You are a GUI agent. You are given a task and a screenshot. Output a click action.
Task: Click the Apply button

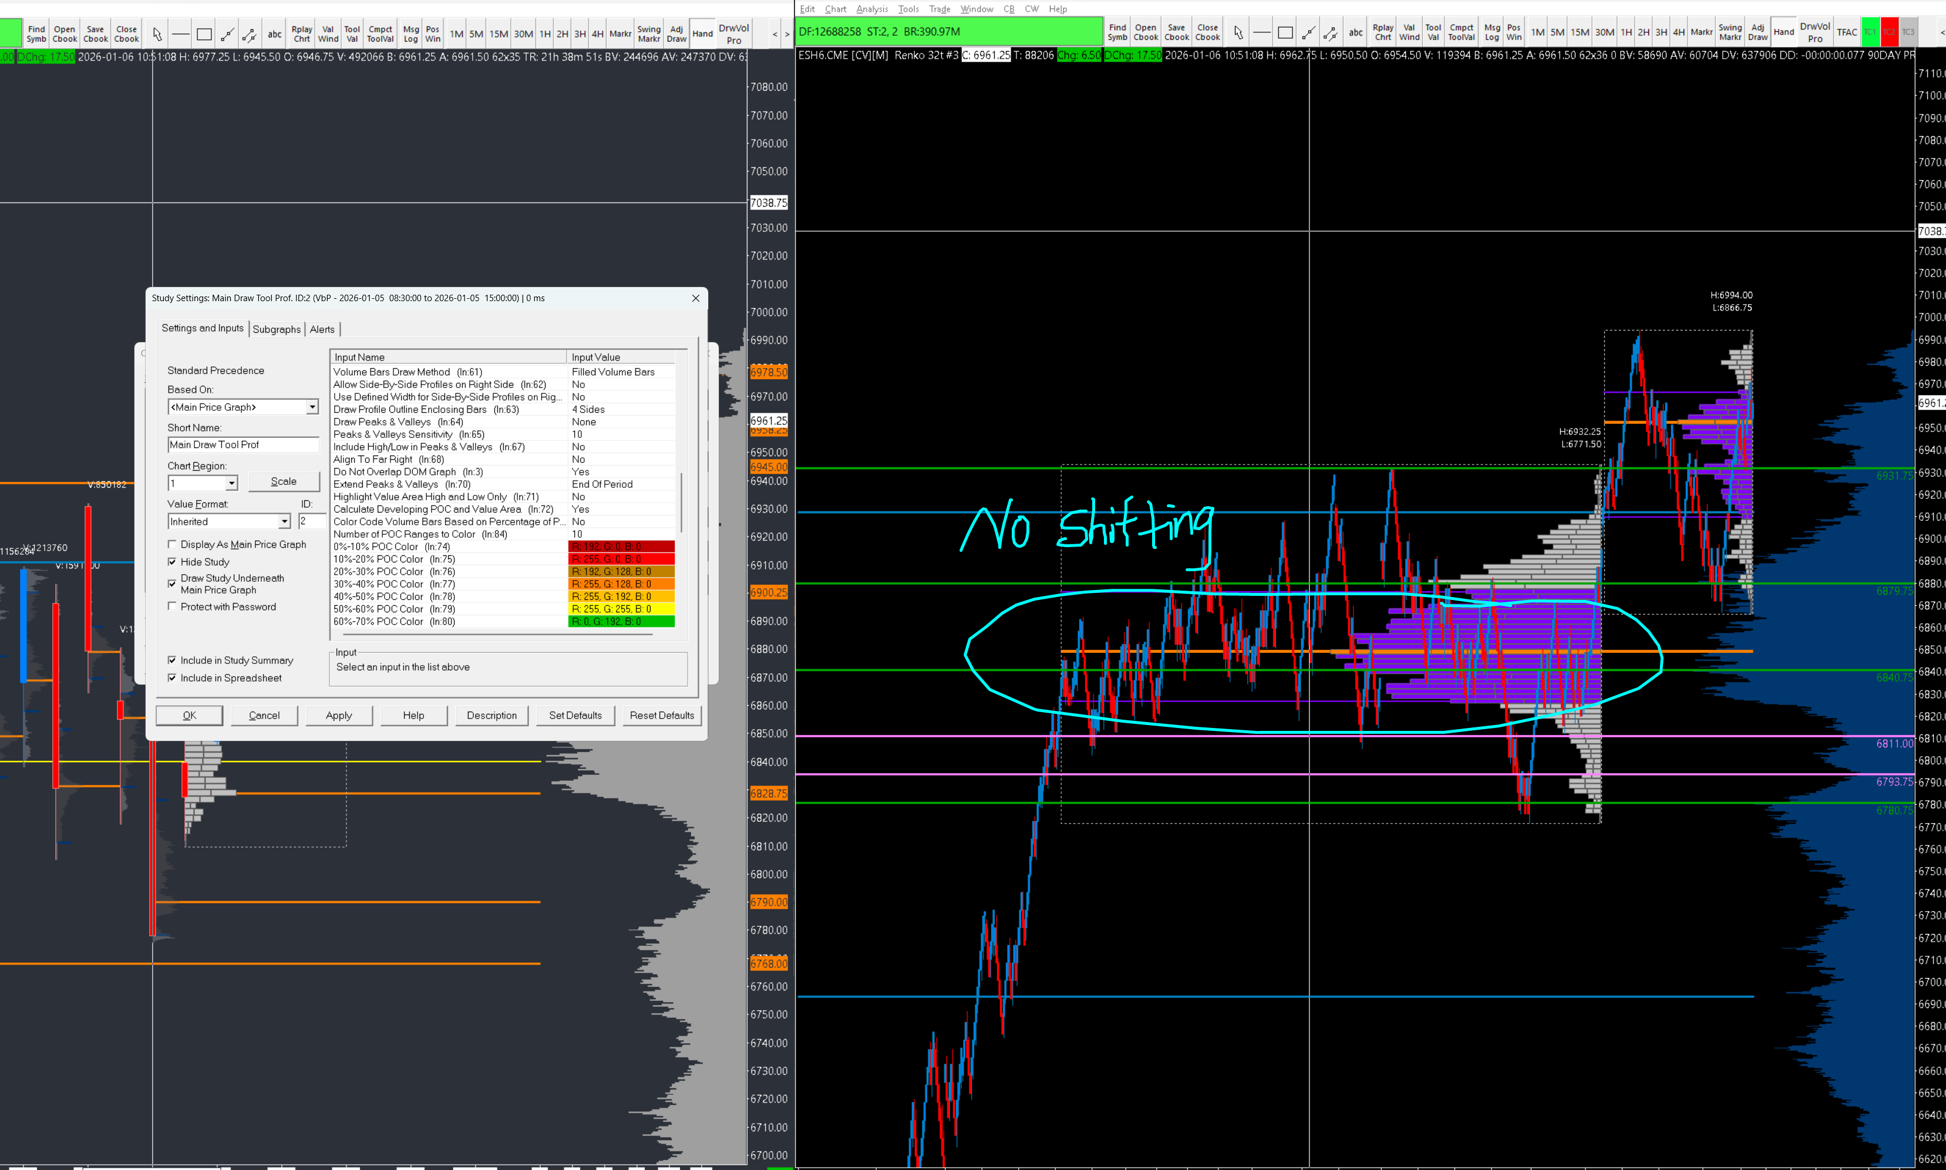point(338,715)
